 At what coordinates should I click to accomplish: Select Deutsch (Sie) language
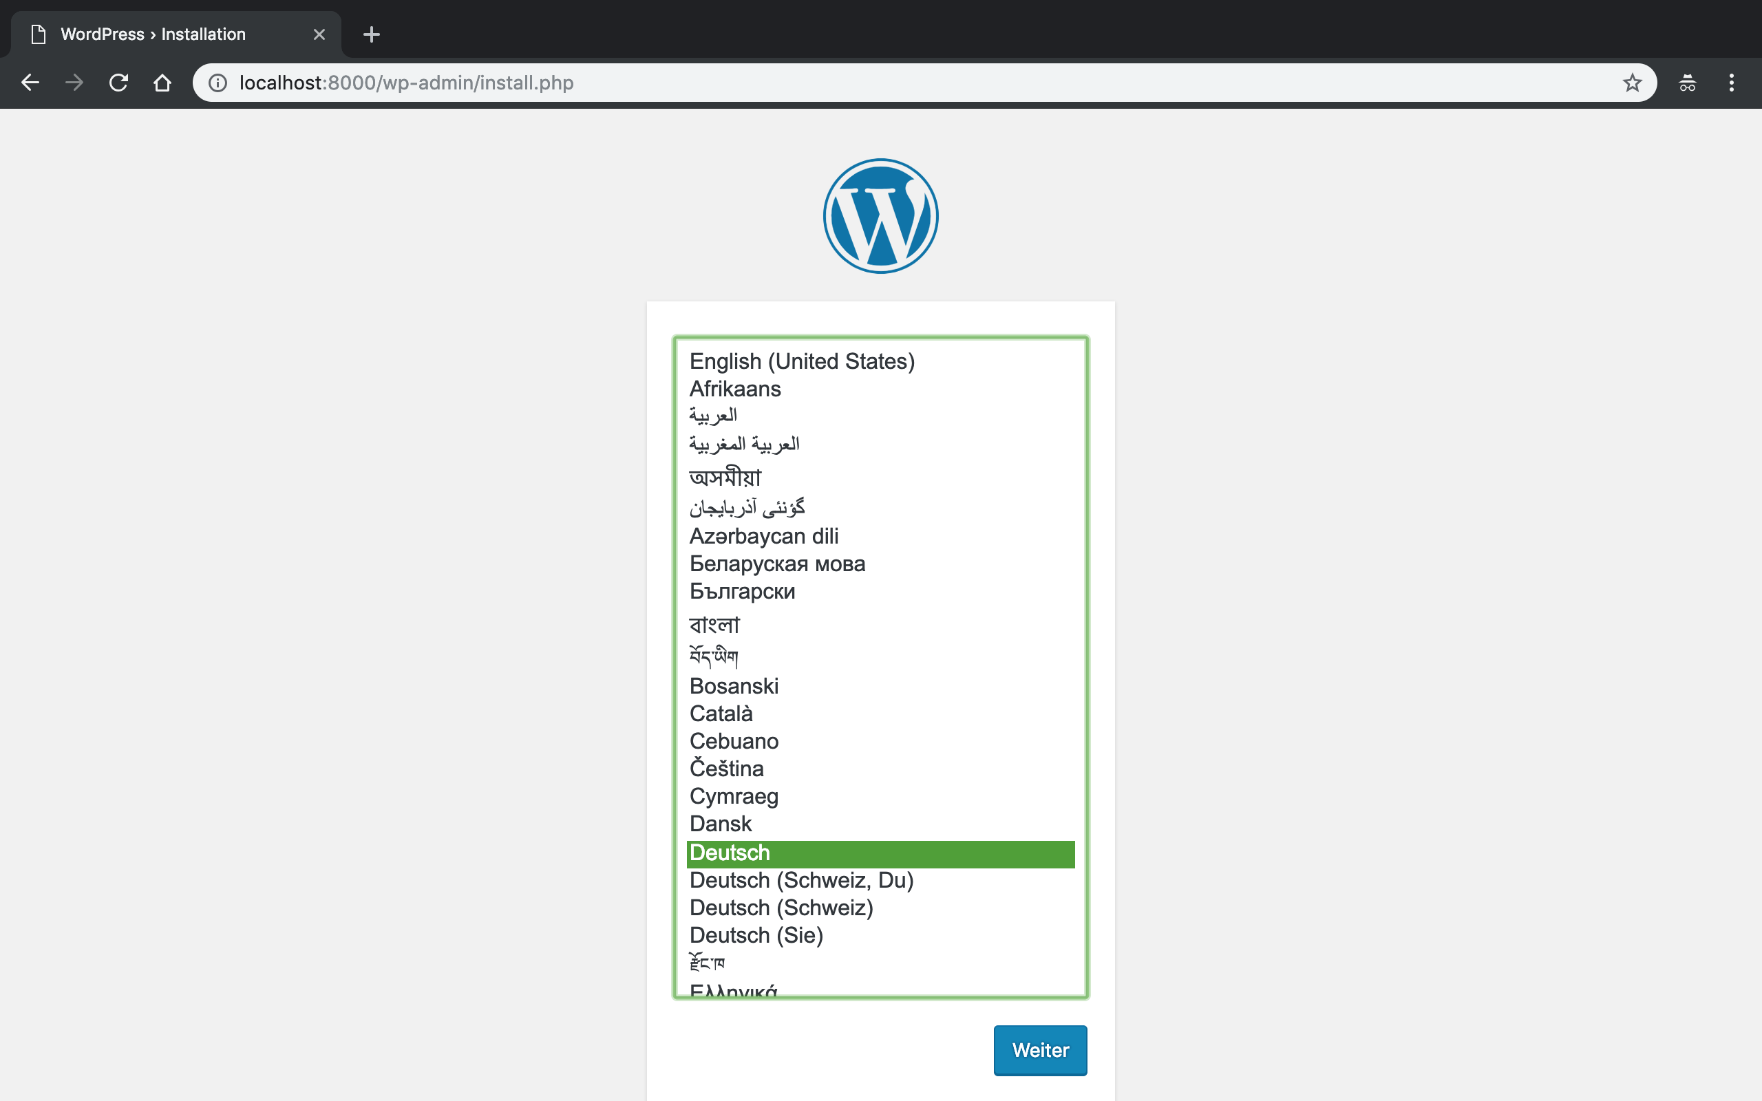880,936
